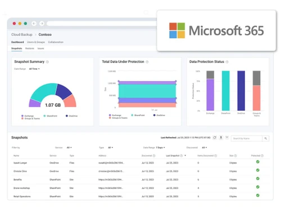Open the Isaiah Langer snapshot
Screen dimensions: 281x211
(x=20, y=163)
